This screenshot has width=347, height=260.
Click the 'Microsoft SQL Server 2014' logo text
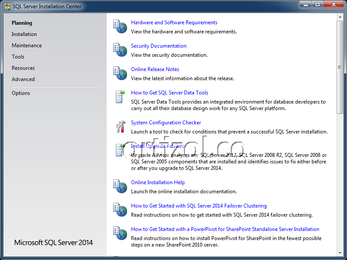53,243
